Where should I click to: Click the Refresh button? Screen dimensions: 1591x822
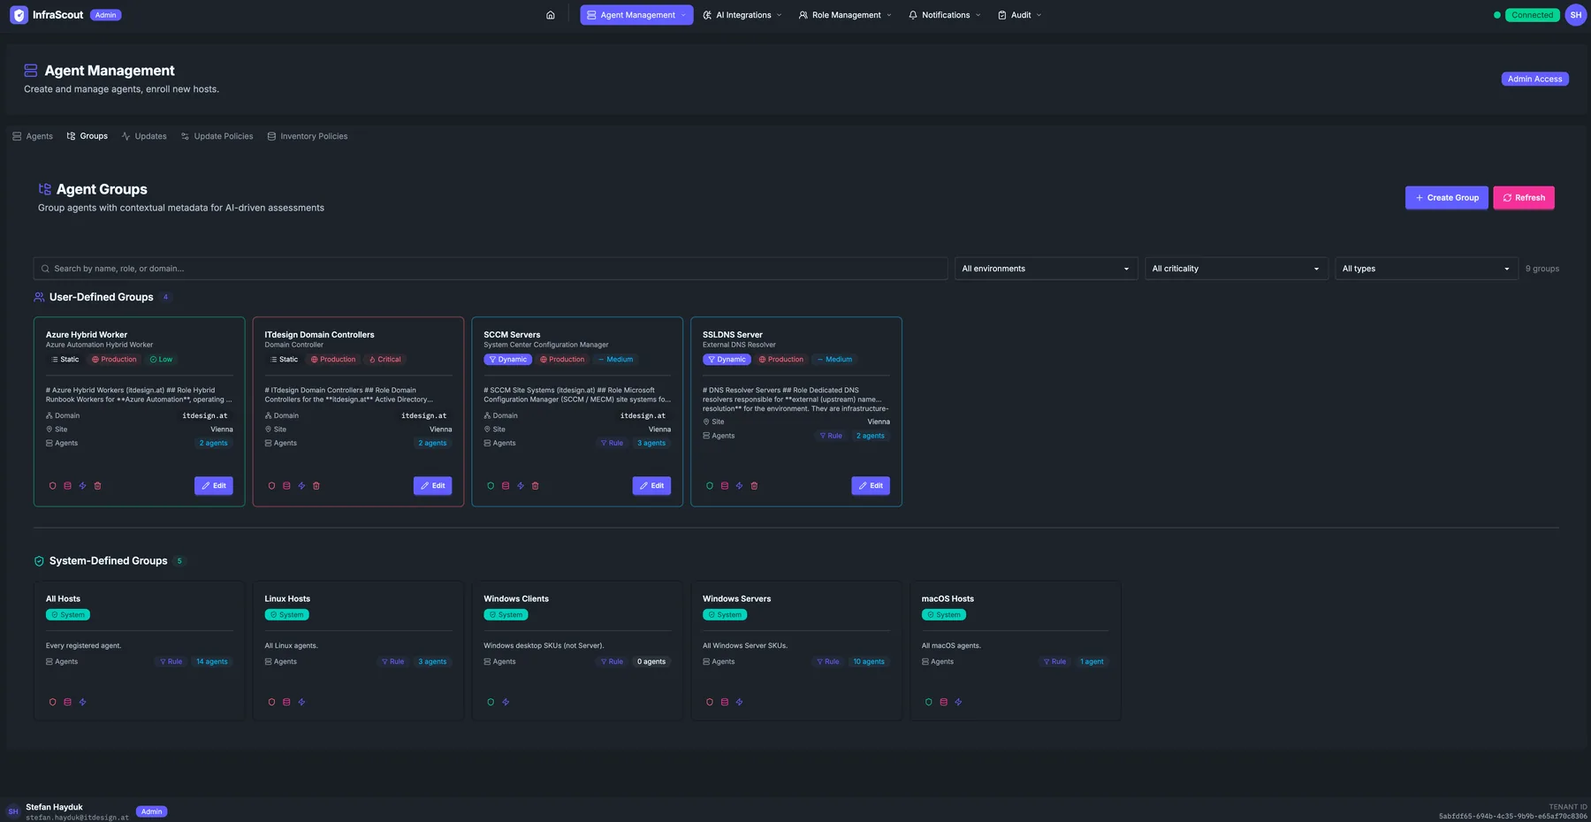pos(1524,198)
